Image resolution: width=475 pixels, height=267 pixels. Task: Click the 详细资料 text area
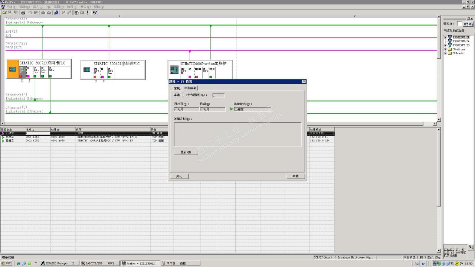point(237,134)
